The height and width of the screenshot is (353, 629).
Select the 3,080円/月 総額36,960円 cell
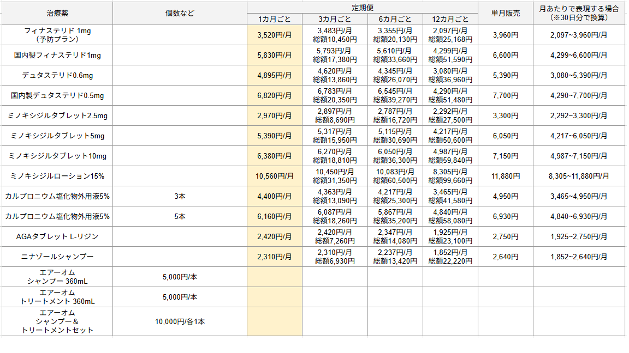tap(450, 75)
